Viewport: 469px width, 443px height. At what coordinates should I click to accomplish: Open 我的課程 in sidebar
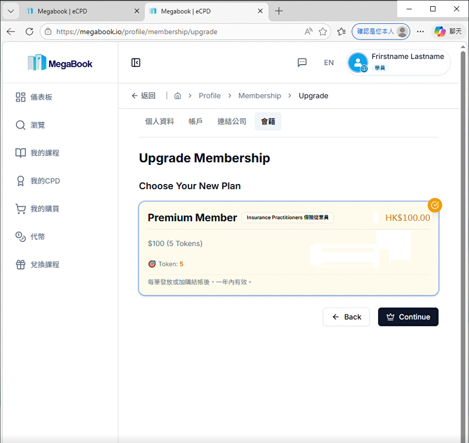point(37,153)
